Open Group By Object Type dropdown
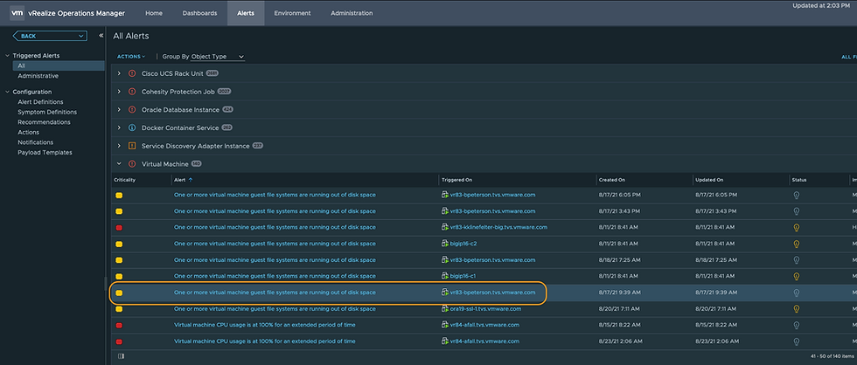This screenshot has height=365, width=857. pyautogui.click(x=218, y=57)
